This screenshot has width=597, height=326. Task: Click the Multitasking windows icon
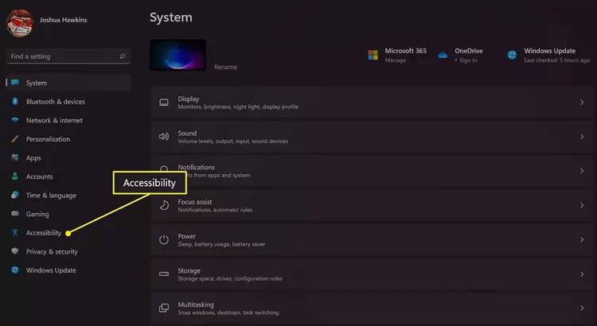pos(164,309)
